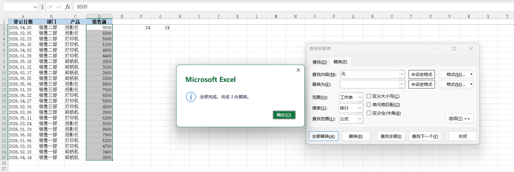Click into the 替换为 input field
The image size is (514, 172).
(370, 84)
